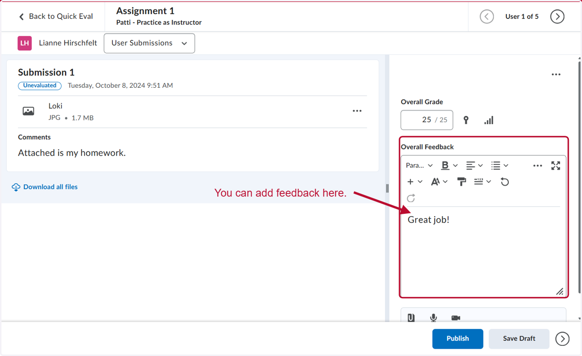Click the insert plus icon
The image size is (582, 356).
coord(410,182)
